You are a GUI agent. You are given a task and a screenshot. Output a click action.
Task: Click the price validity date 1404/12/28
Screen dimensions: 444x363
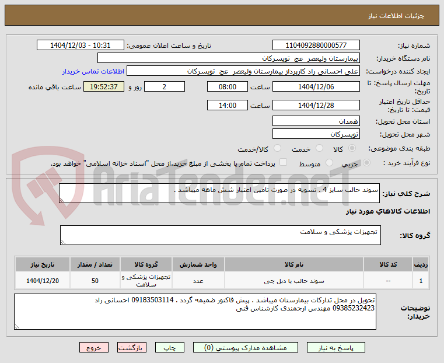pos(316,105)
